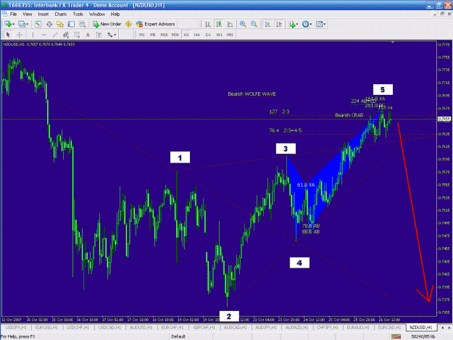Select the text label 'T' tool
The image size is (453, 340).
[x=99, y=35]
